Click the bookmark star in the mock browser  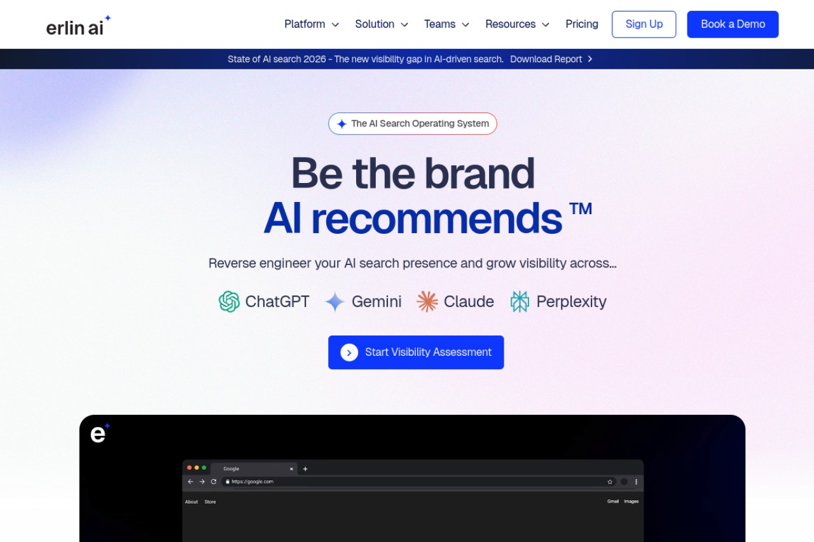(610, 482)
